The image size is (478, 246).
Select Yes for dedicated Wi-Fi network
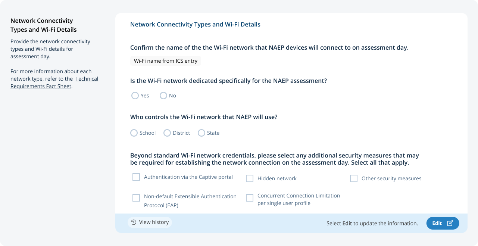(x=135, y=96)
